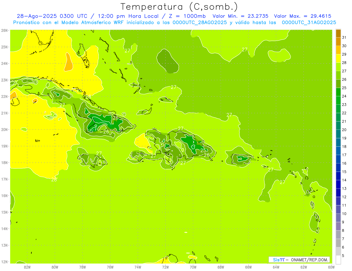Click the "26N" latitude axis label
Viewport: 352px width, 271px height.
point(4,30)
